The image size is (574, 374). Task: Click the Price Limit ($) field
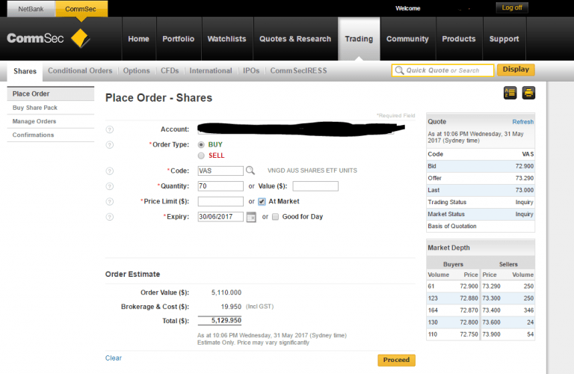(220, 201)
